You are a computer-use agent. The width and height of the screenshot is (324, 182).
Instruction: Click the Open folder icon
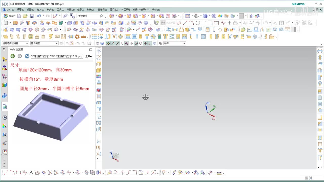click(x=25, y=16)
